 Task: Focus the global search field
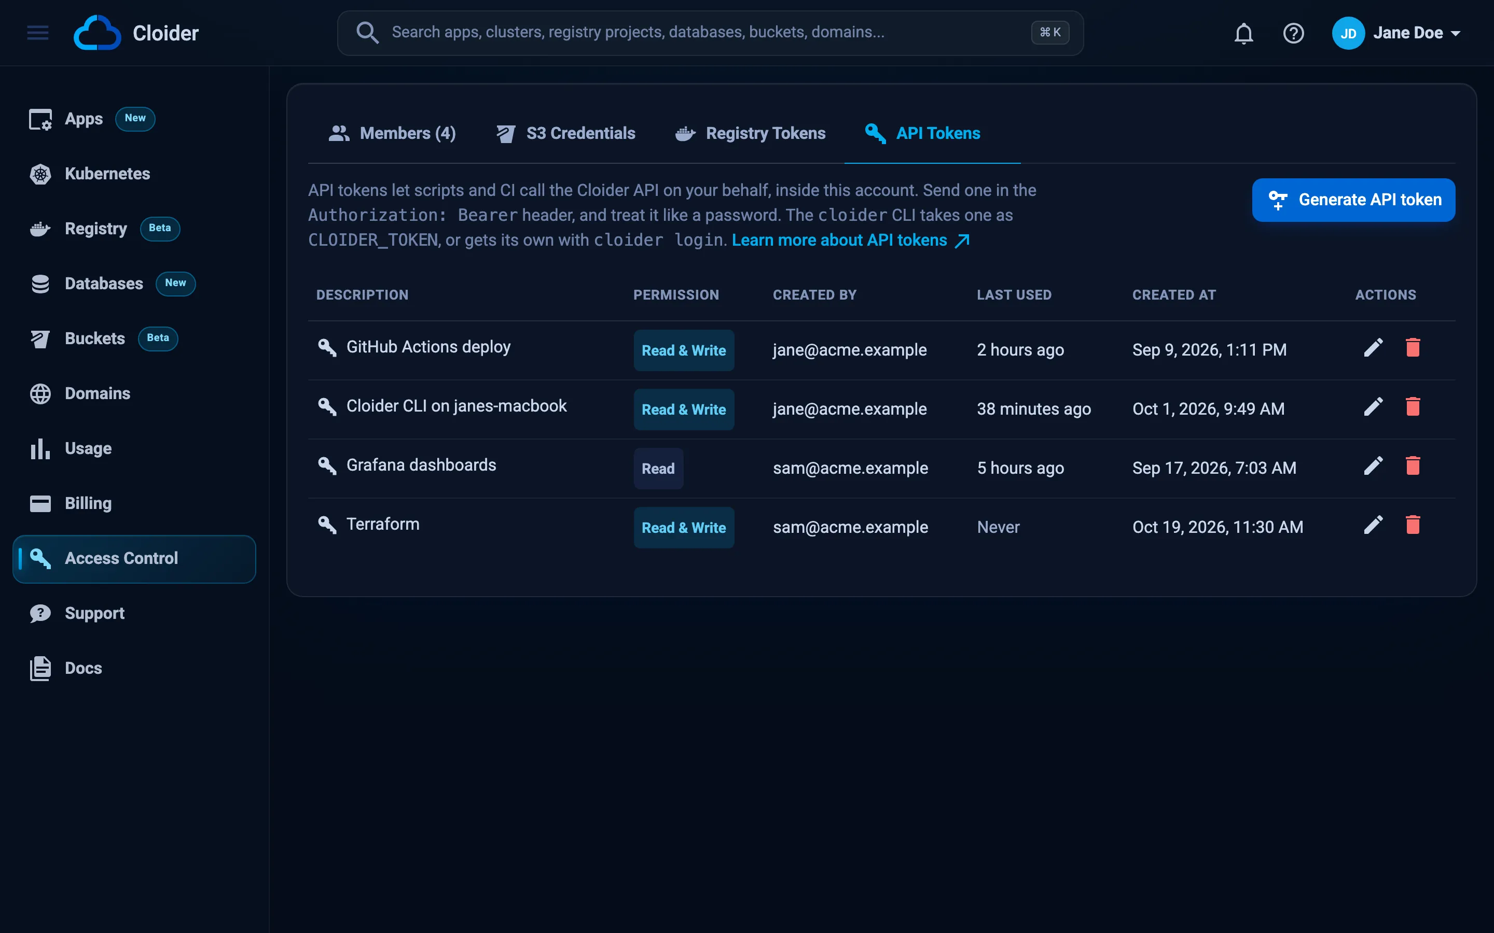point(710,33)
